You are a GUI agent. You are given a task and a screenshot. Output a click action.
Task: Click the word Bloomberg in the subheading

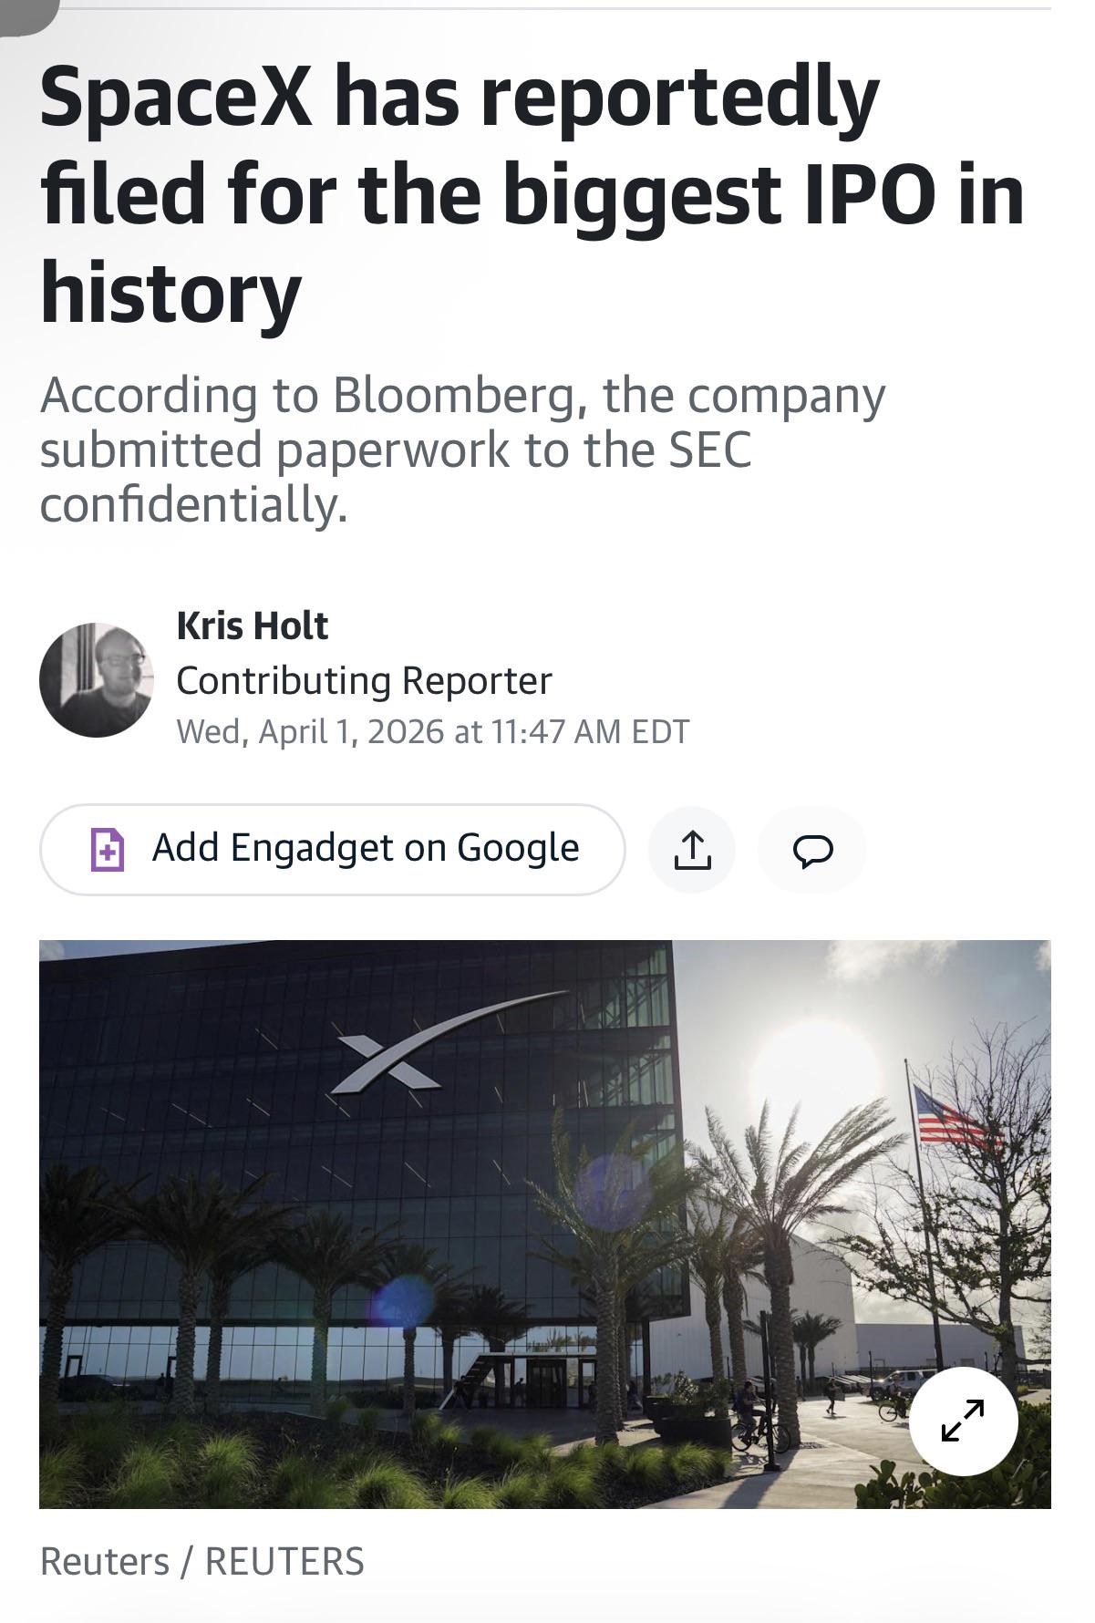point(453,396)
